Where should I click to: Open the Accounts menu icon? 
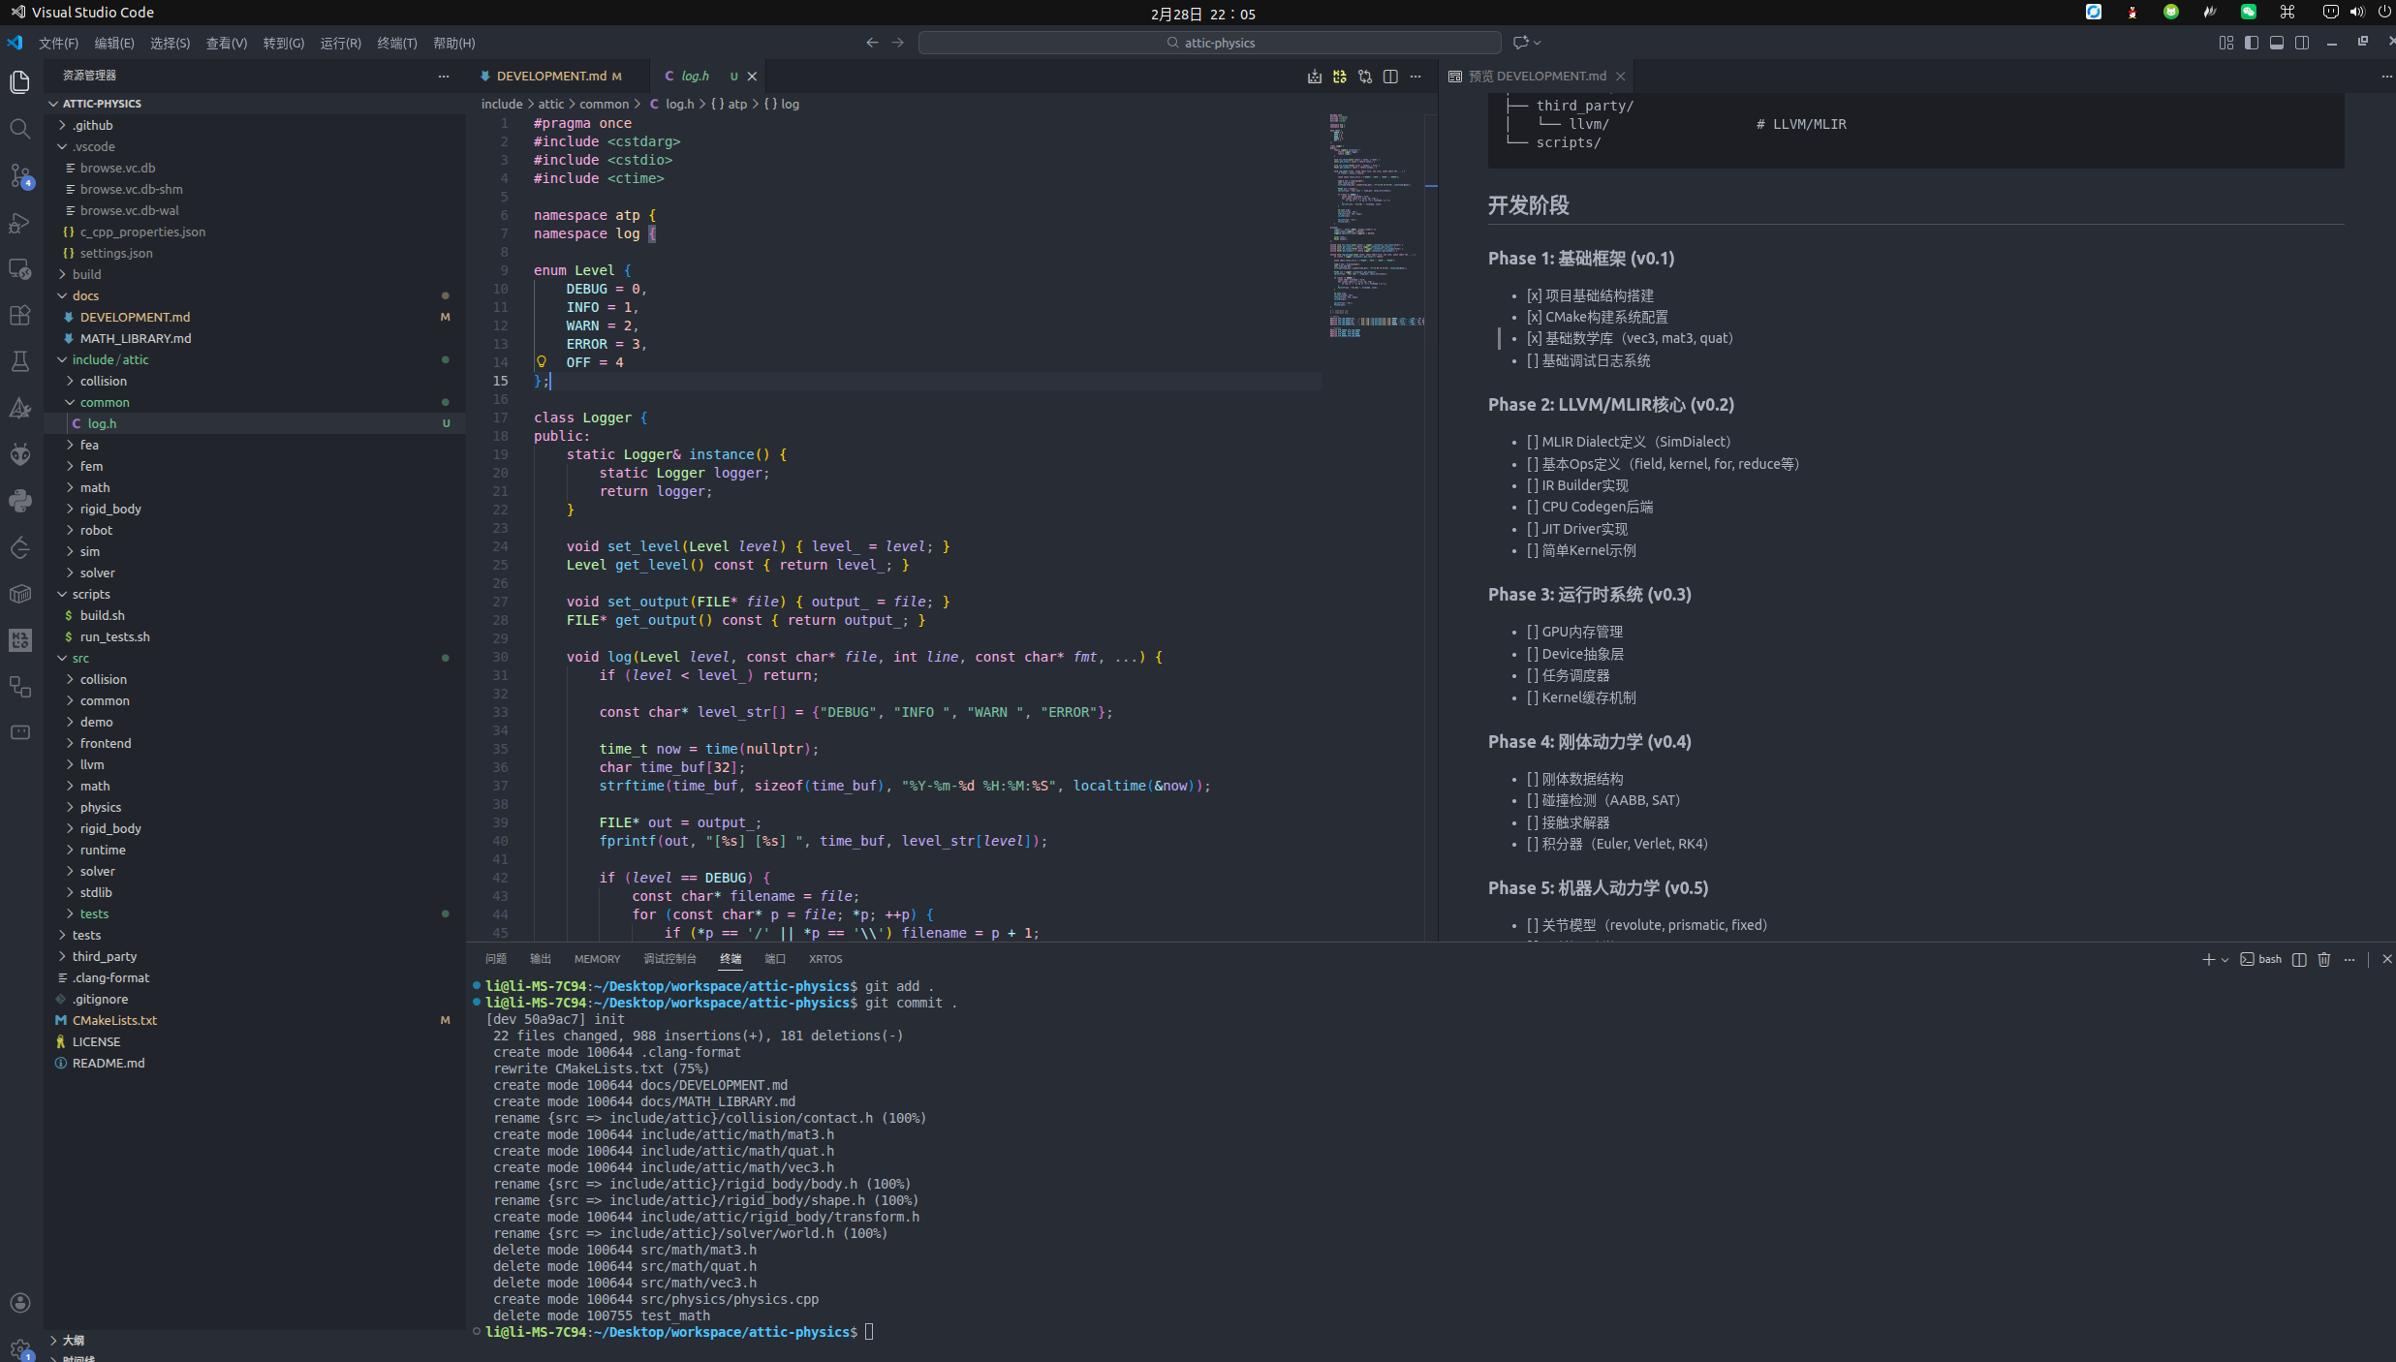[x=19, y=1303]
